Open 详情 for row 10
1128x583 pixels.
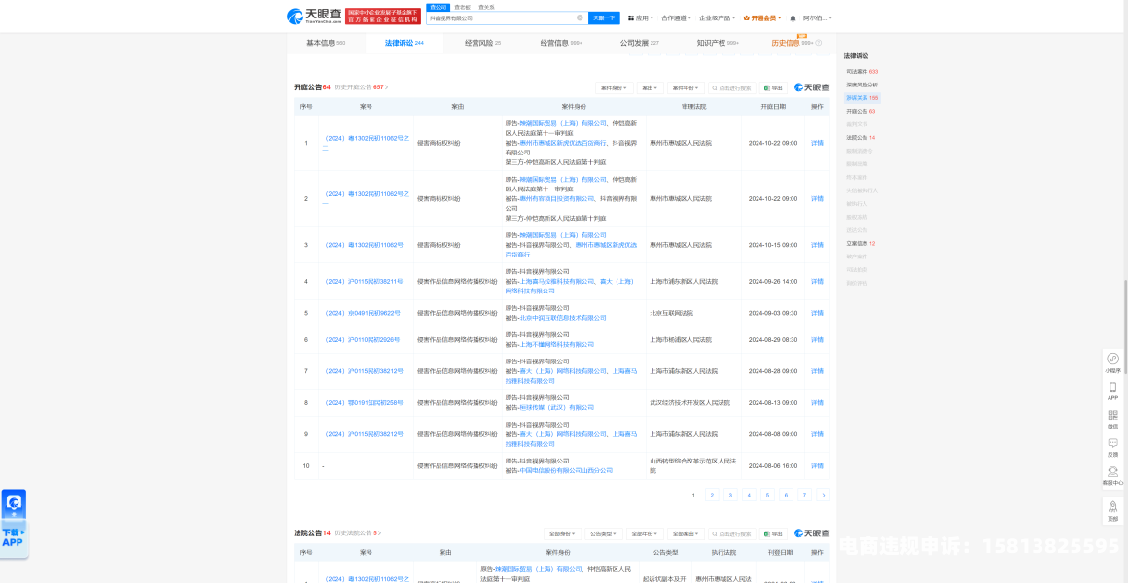click(x=817, y=465)
